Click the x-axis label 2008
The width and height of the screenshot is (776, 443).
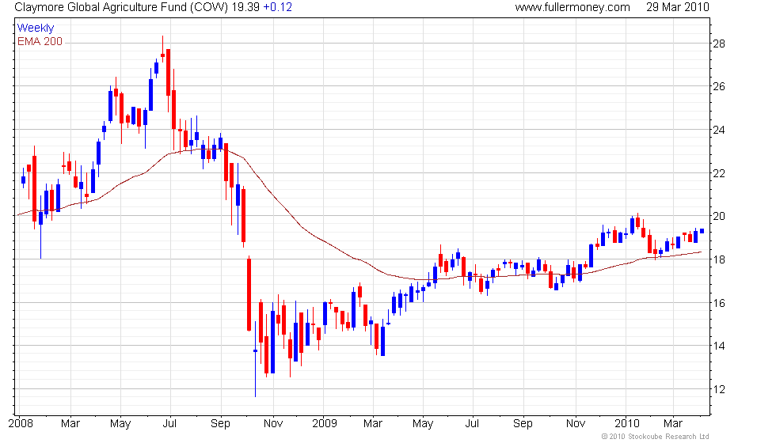tap(21, 424)
